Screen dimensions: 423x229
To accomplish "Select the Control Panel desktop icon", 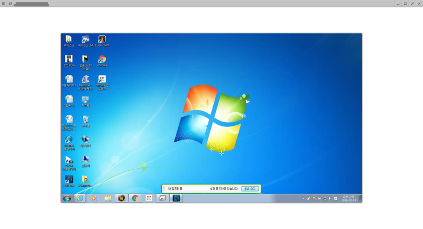I will tap(86, 102).
